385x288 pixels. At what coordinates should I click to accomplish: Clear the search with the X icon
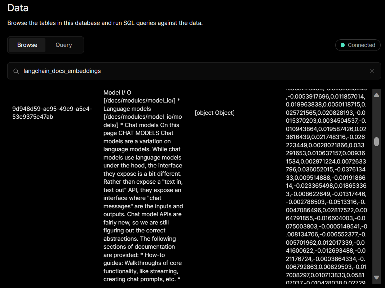372,71
